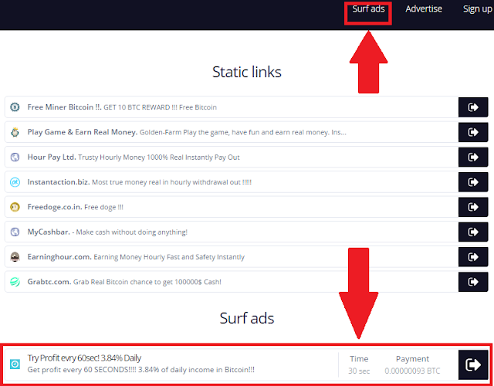Click the Grabtc.com green logo icon

tap(15, 282)
